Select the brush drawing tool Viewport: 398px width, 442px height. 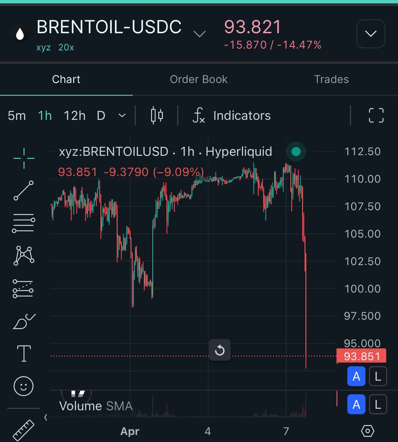pos(24,321)
